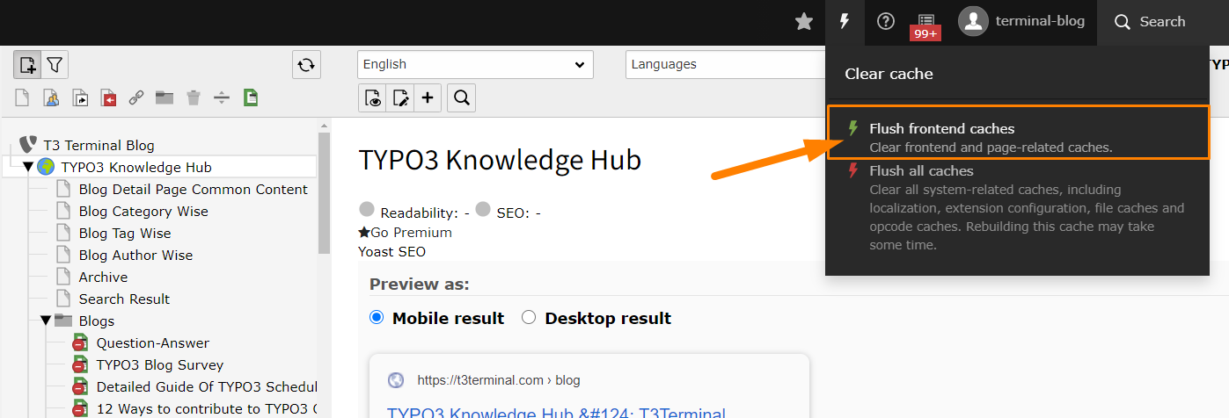This screenshot has width=1229, height=418.
Task: Click the search magnifier button in page toolbar
Action: (x=461, y=97)
